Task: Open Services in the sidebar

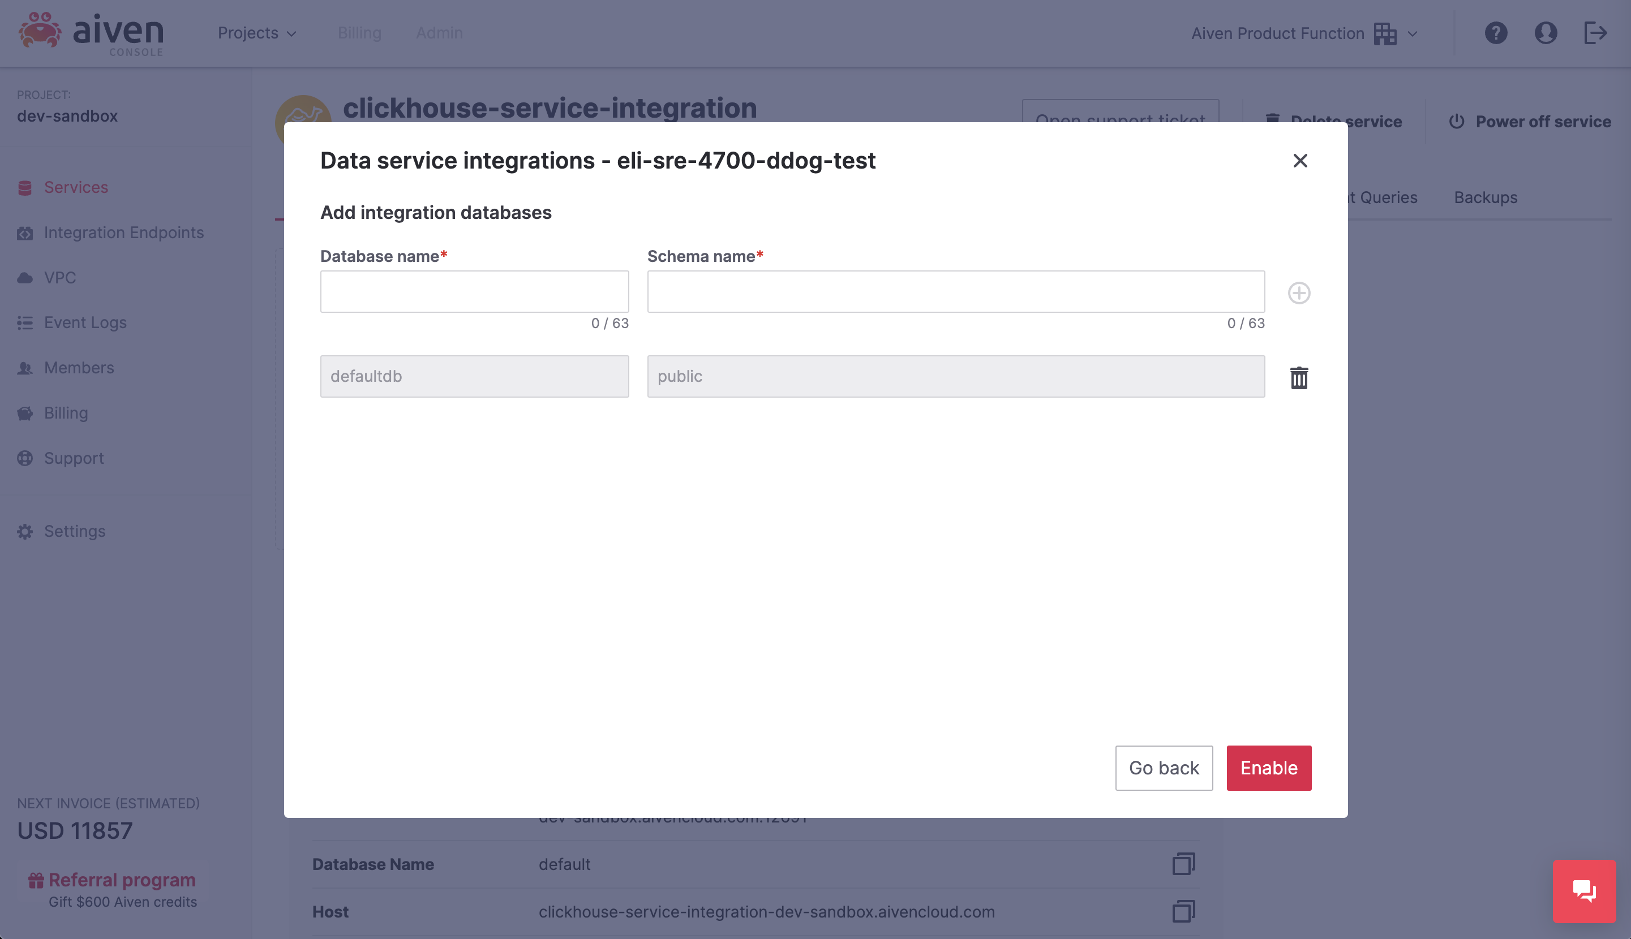Action: tap(75, 187)
